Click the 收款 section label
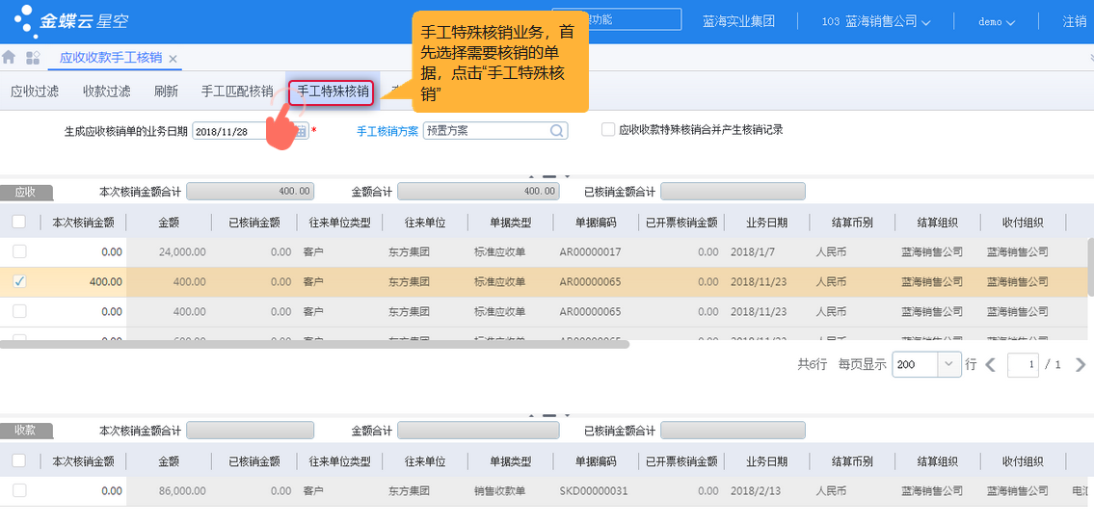The height and width of the screenshot is (525, 1094). (26, 431)
